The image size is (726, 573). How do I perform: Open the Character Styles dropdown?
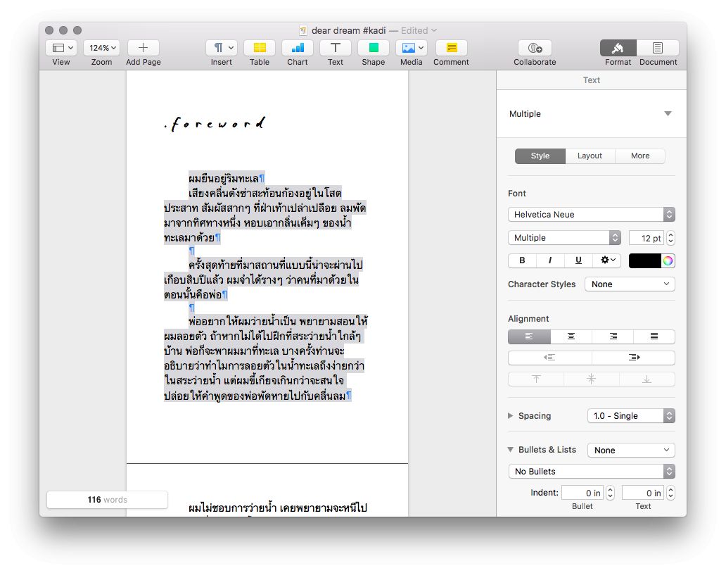click(629, 284)
